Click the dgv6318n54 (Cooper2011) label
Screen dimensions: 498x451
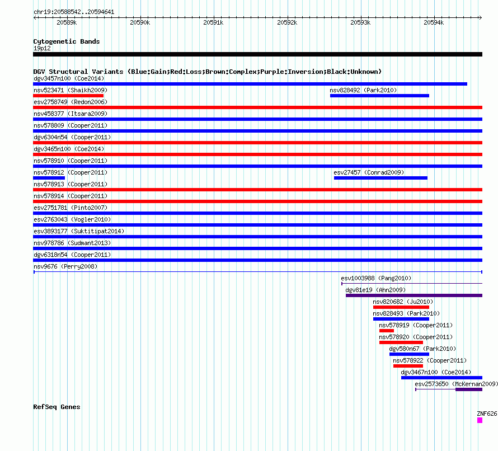coord(72,255)
